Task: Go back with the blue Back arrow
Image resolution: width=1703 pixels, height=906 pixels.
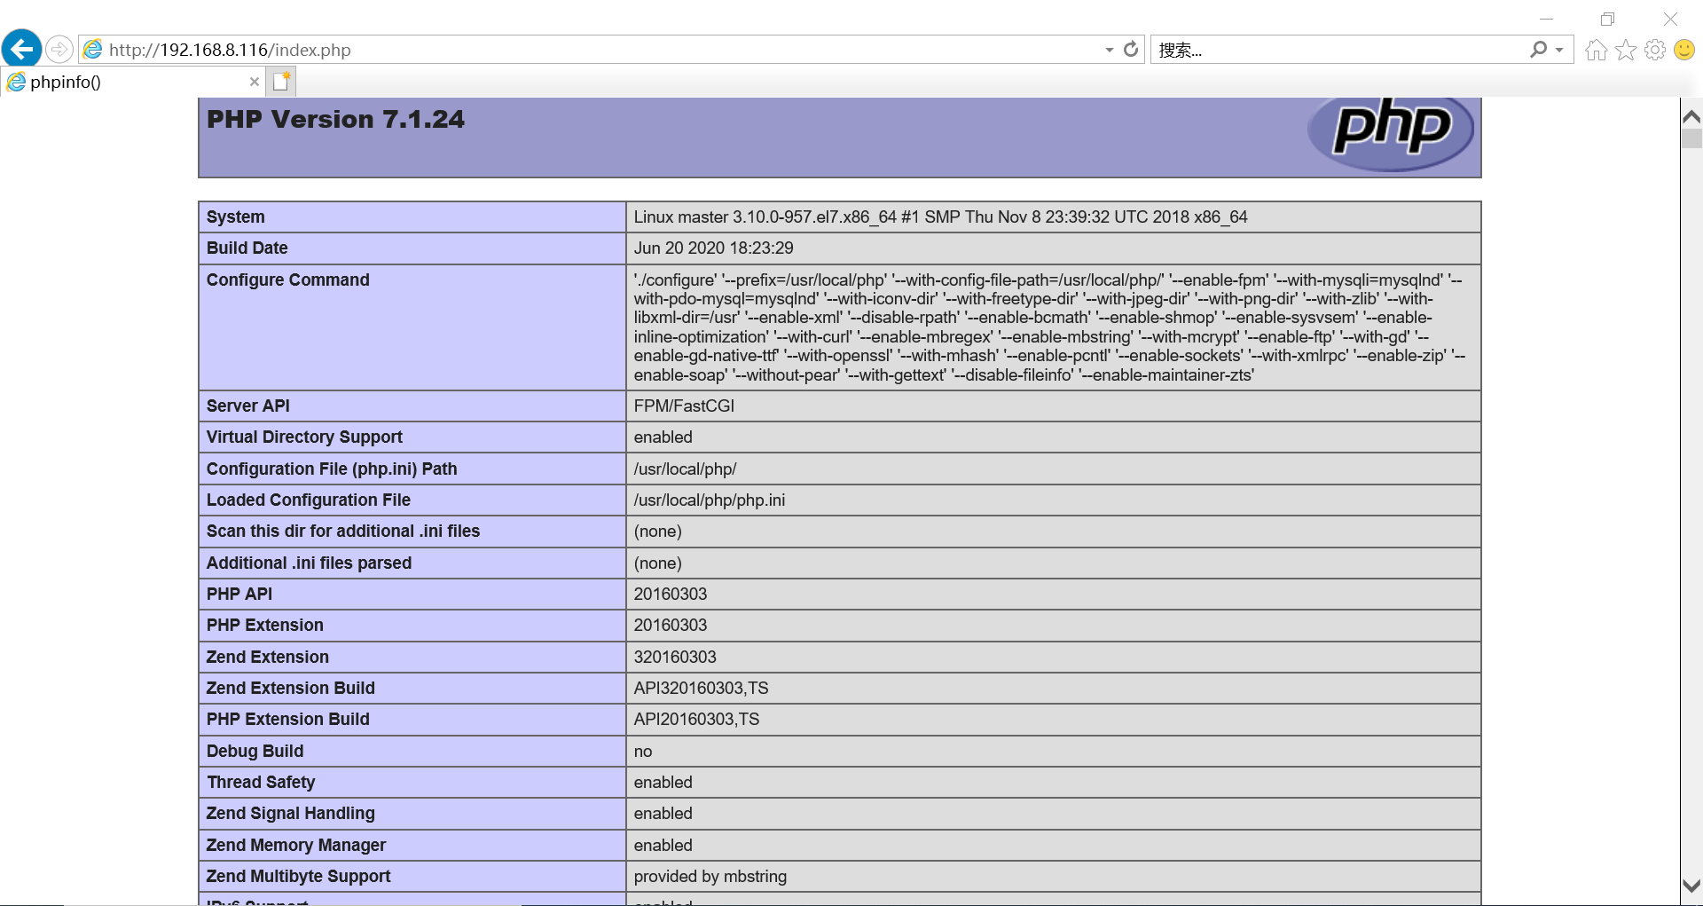Action: click(x=21, y=49)
